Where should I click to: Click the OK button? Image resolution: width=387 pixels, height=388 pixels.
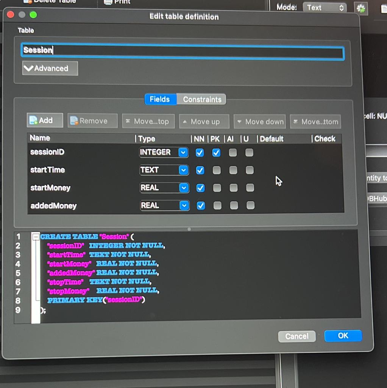tap(343, 336)
